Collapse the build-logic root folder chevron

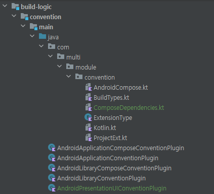coord(5,6)
